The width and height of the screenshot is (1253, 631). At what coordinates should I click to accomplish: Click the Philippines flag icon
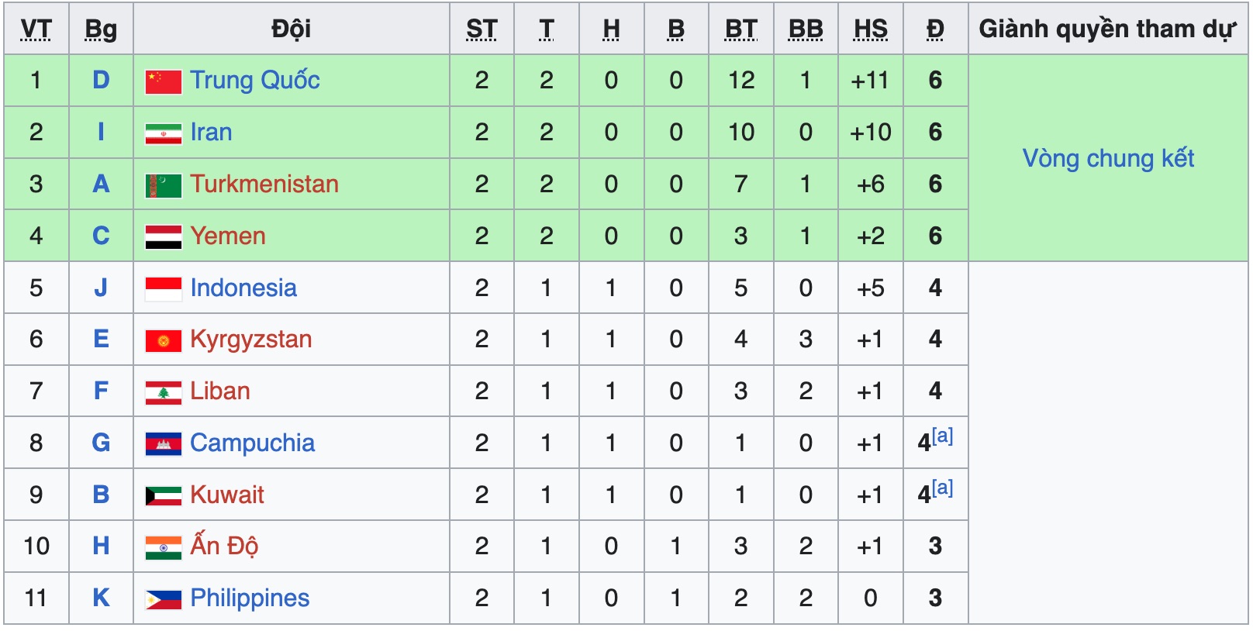(x=163, y=599)
